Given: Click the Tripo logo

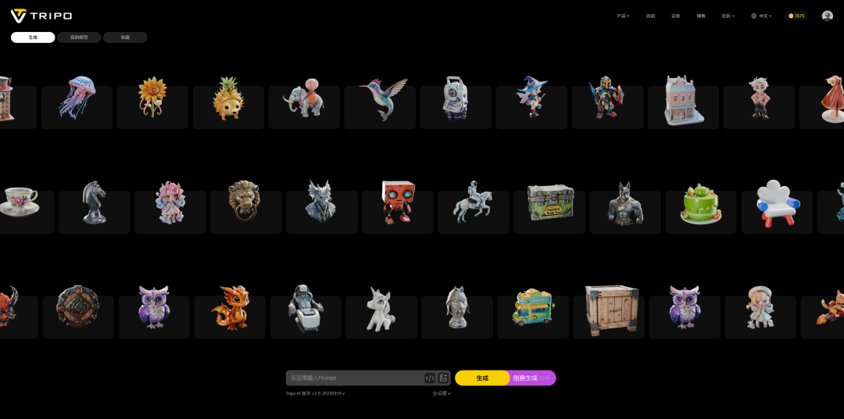Looking at the screenshot, I should pos(41,16).
